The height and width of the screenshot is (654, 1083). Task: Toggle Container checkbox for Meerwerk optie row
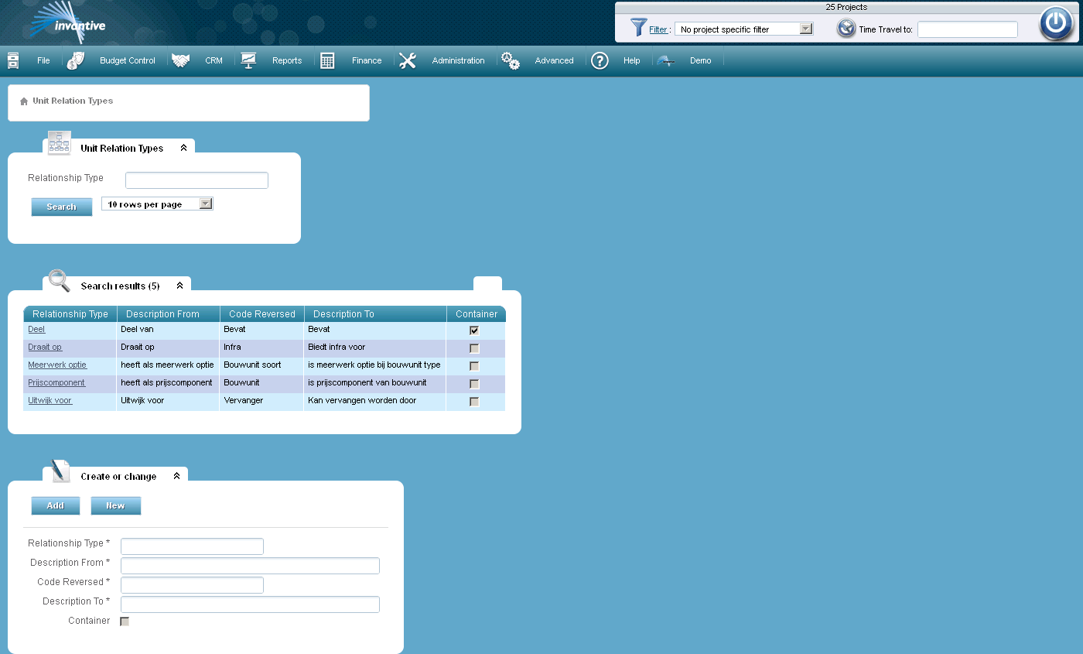[x=474, y=366]
